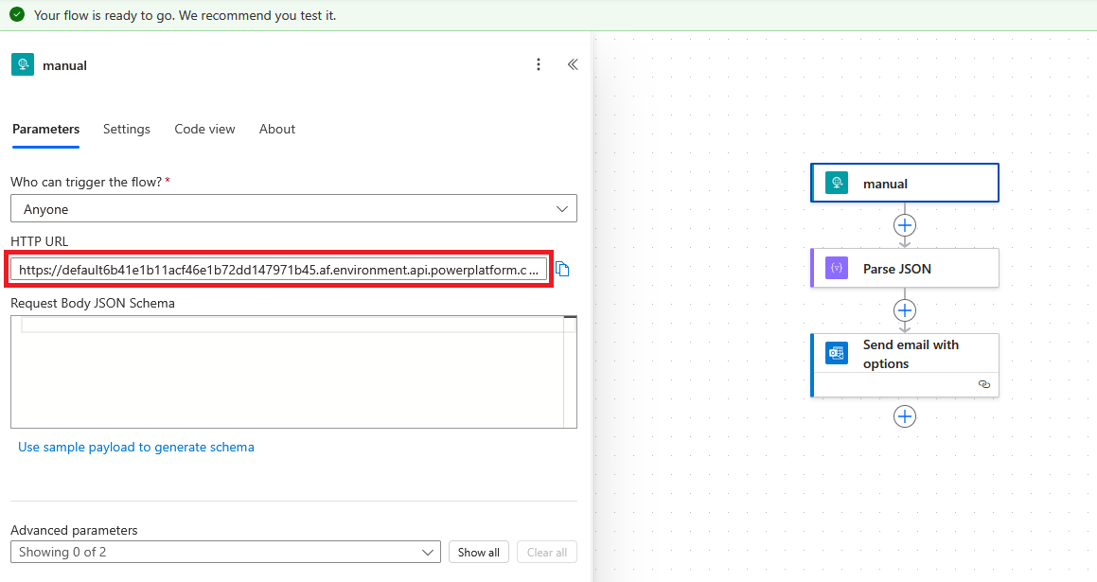Click the Request Body JSON Schema label
1097x582 pixels.
point(93,303)
